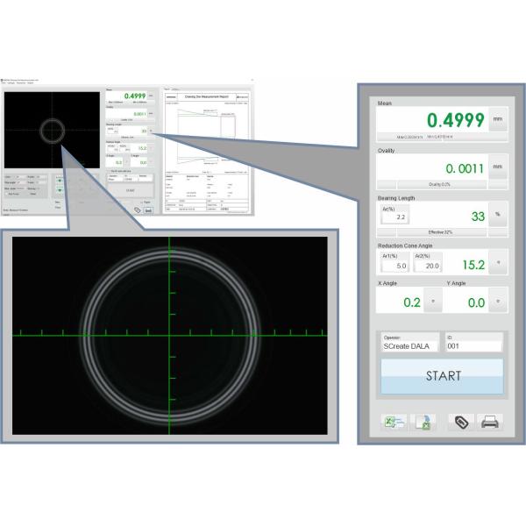Screen dimensions: 526x526
Task: Click the ID field showing 001
Action: (x=473, y=346)
